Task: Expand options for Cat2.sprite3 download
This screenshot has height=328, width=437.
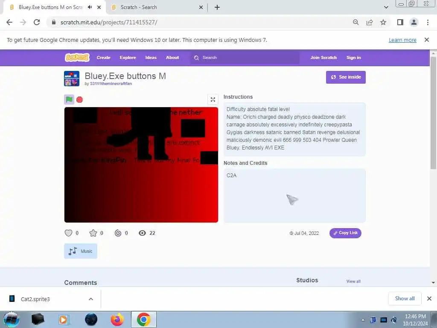Action: tap(91, 299)
